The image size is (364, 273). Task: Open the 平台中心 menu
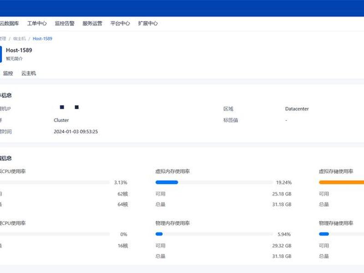120,24
